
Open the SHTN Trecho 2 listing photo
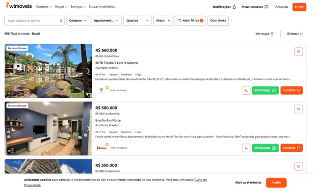click(x=49, y=71)
